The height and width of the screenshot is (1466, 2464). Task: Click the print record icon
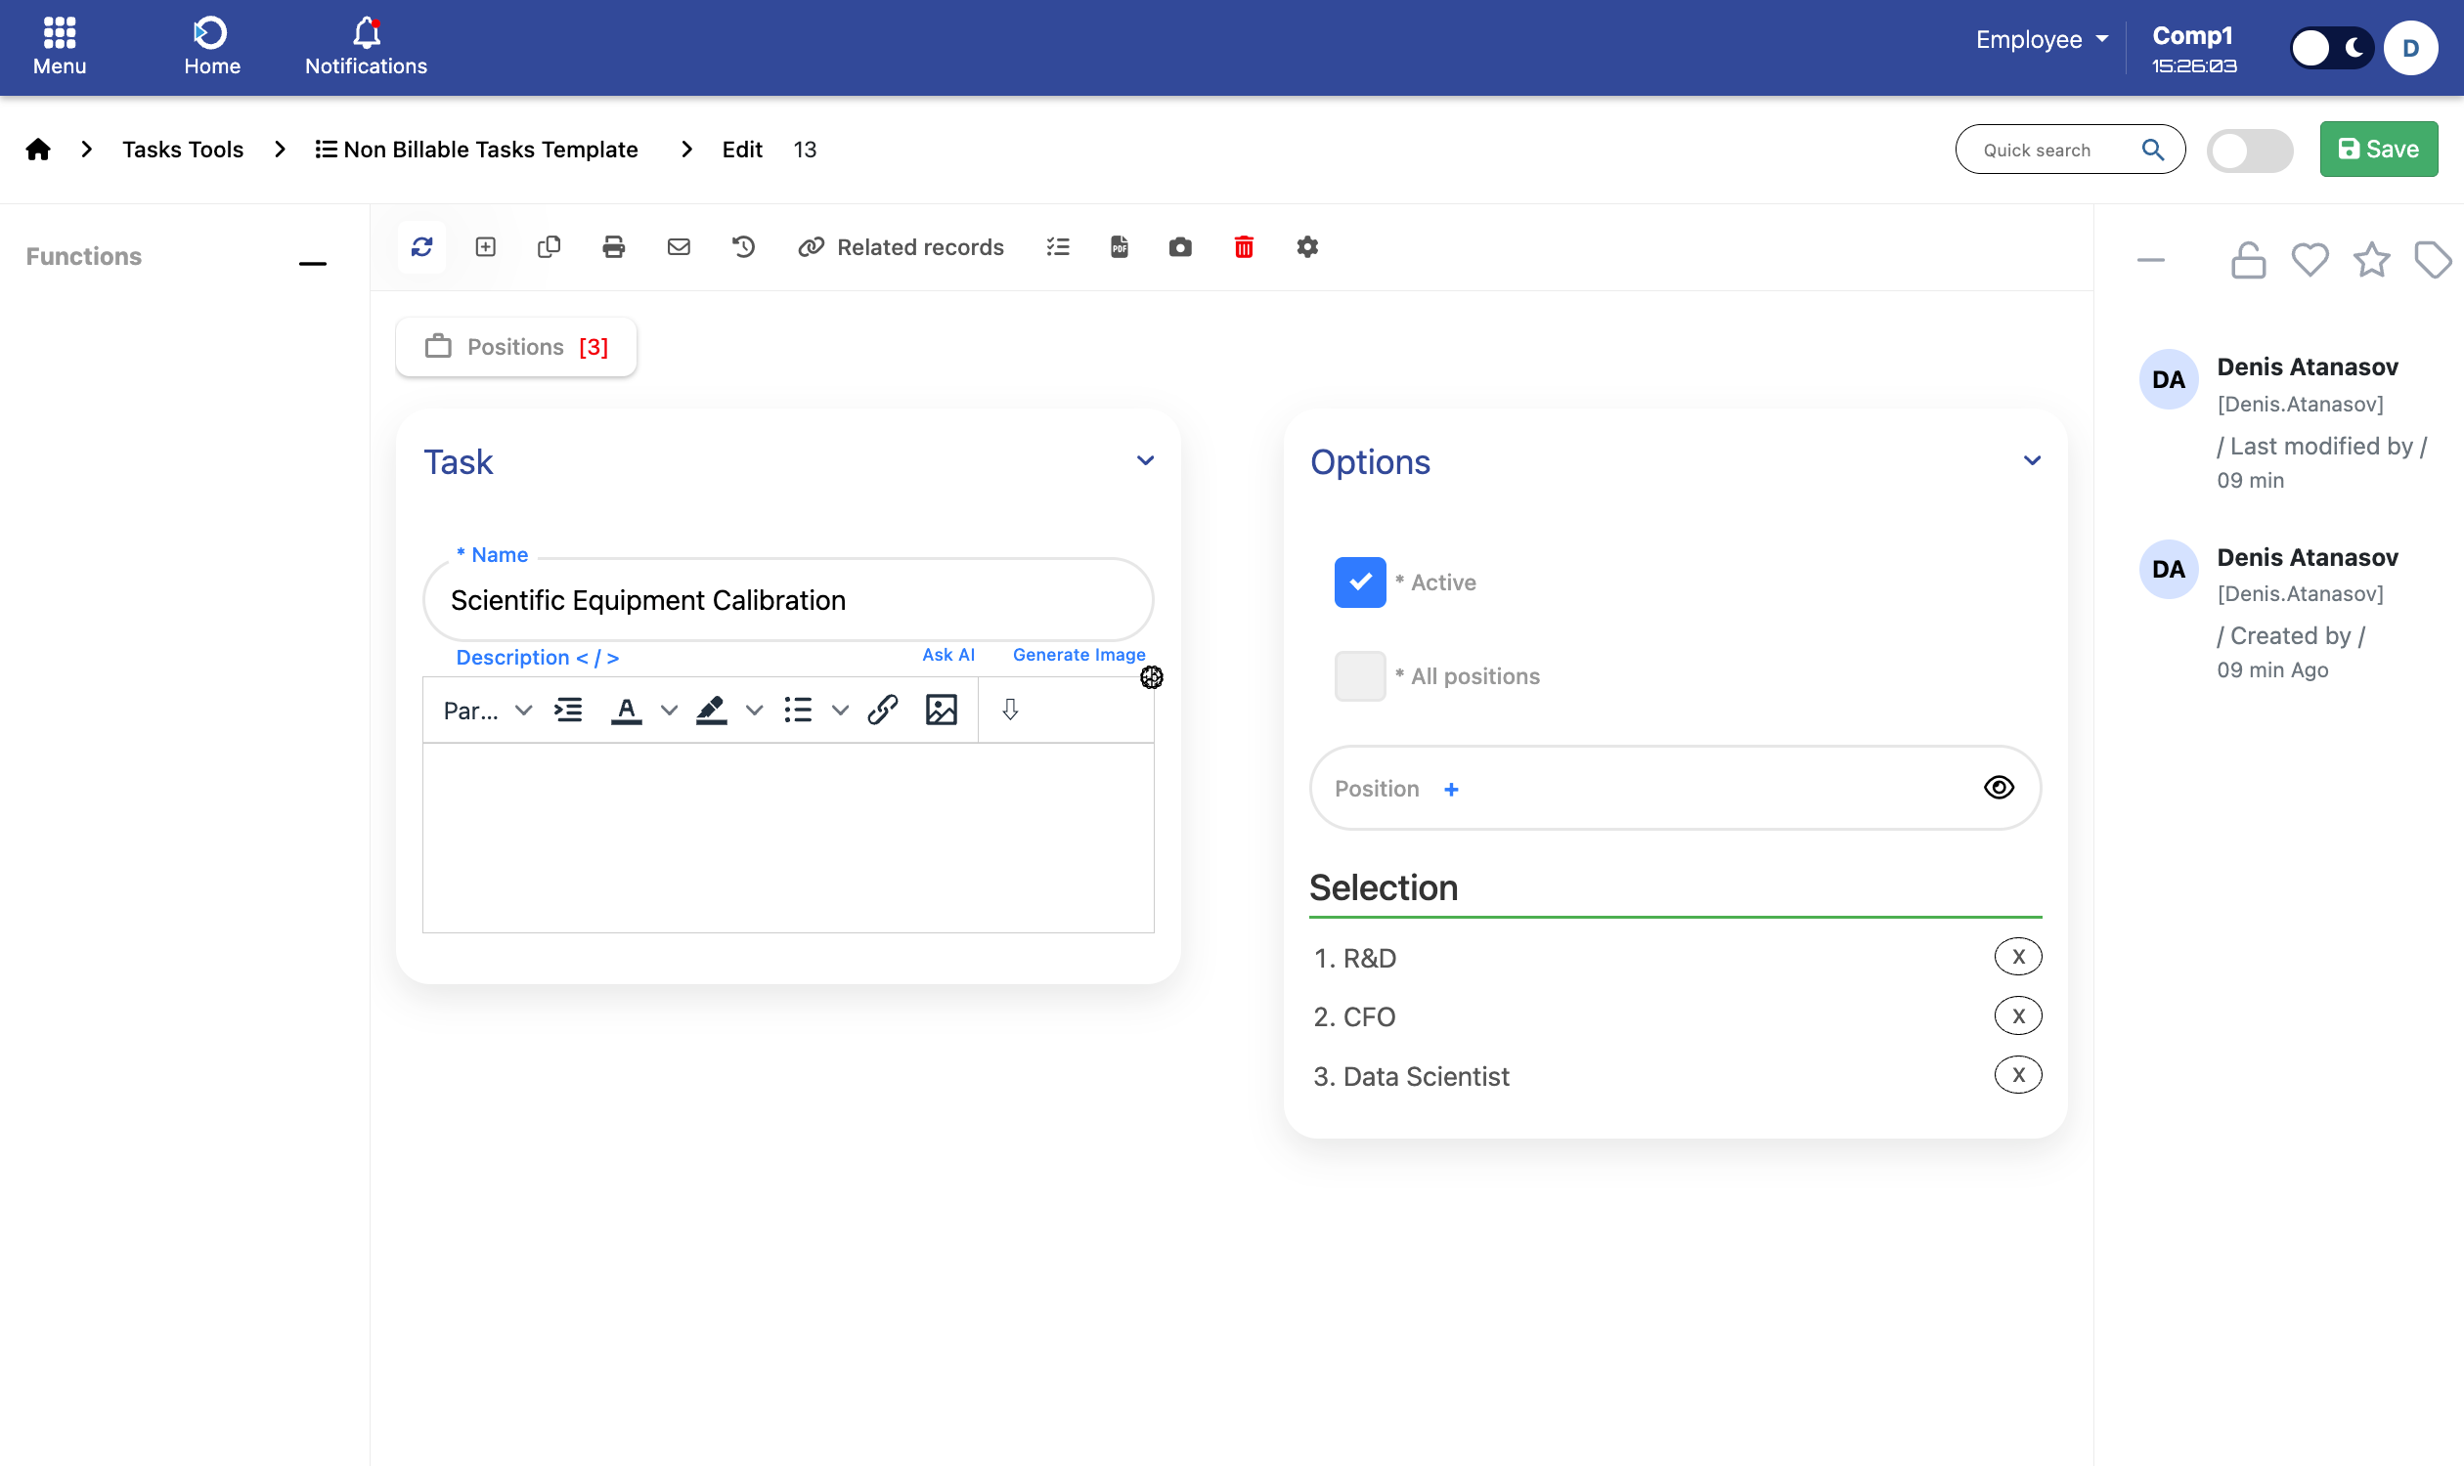click(x=613, y=247)
